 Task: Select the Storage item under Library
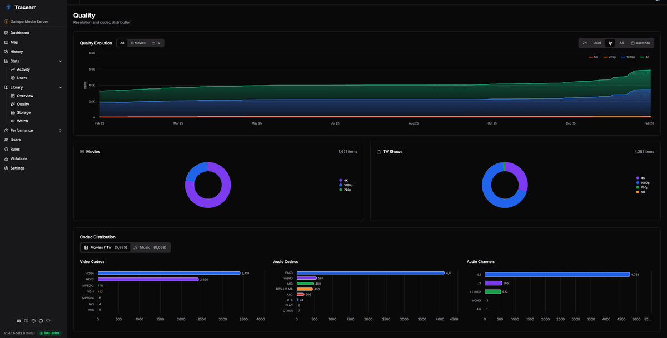coord(23,112)
